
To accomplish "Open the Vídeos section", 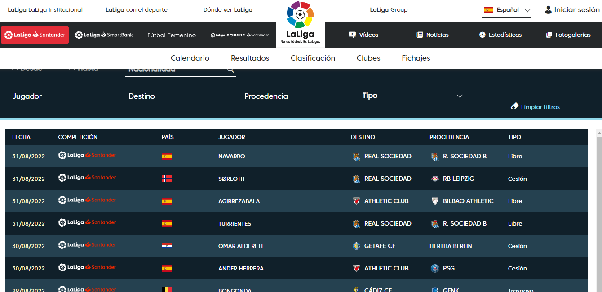I will 363,35.
